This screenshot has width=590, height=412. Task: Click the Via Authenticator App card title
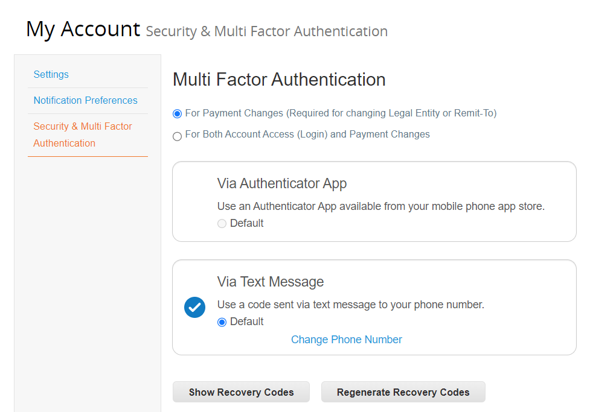click(x=282, y=183)
